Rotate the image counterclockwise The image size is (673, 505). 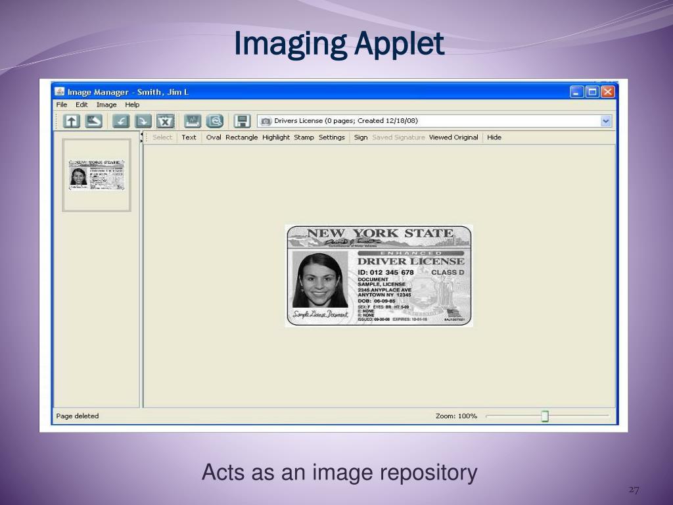coord(121,121)
